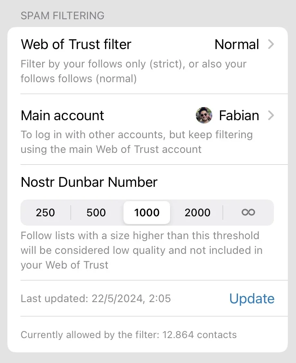Open the chevron beside Normal
The height and width of the screenshot is (363, 296).
coord(271,44)
